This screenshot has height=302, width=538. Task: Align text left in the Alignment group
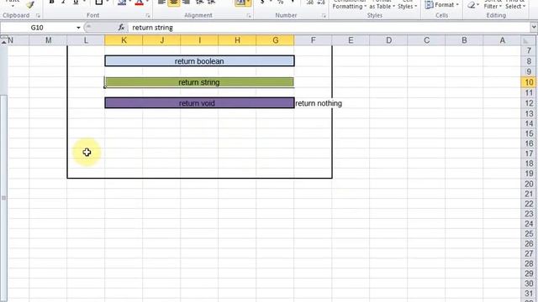pyautogui.click(x=161, y=3)
